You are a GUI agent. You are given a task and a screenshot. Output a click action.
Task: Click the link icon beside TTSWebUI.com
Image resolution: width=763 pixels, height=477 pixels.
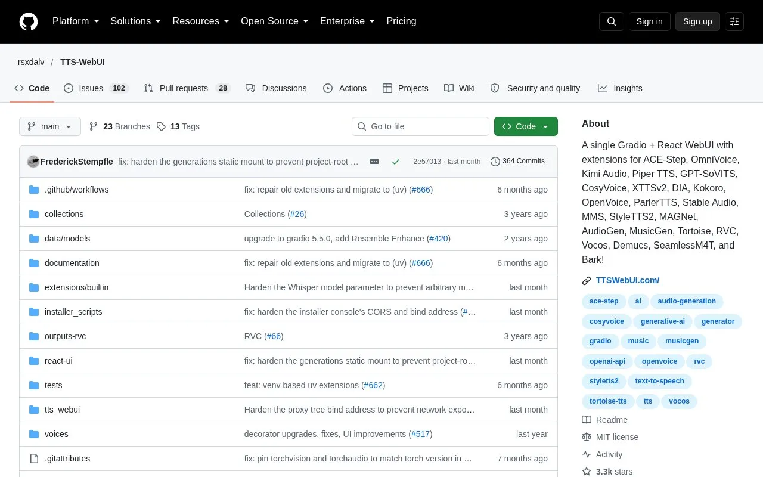point(587,280)
